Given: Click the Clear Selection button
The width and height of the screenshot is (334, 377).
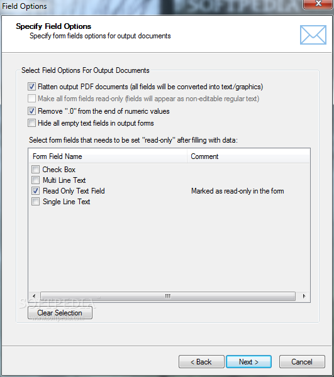Looking at the screenshot, I should pos(60,313).
